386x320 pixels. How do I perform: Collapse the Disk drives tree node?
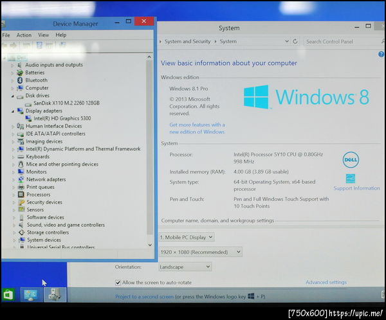13,96
